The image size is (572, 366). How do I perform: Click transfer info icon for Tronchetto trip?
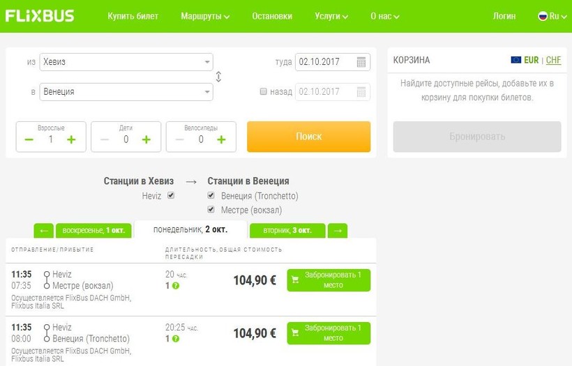coord(176,339)
